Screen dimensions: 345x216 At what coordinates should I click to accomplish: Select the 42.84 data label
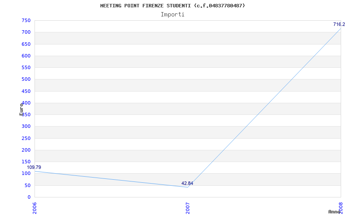click(x=187, y=183)
